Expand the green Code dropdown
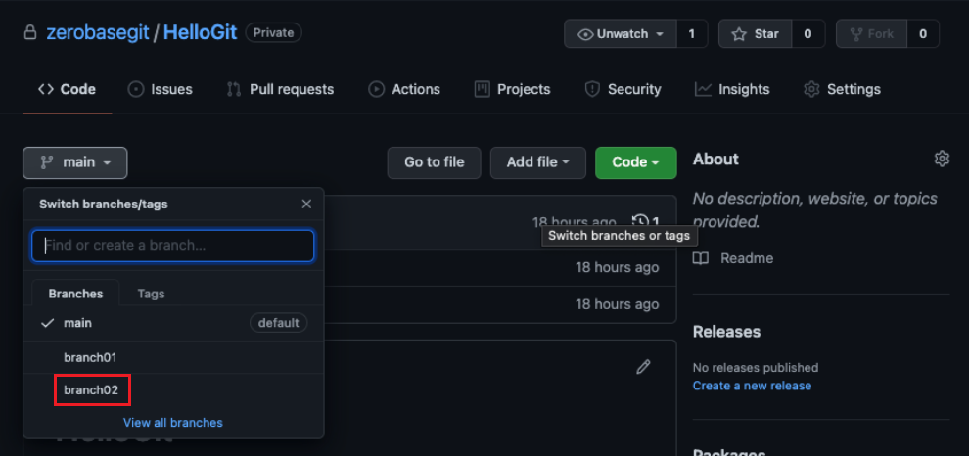 tap(635, 162)
